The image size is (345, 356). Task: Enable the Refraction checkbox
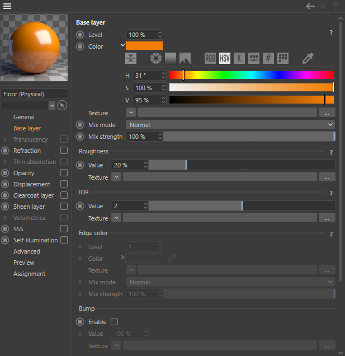[64, 151]
